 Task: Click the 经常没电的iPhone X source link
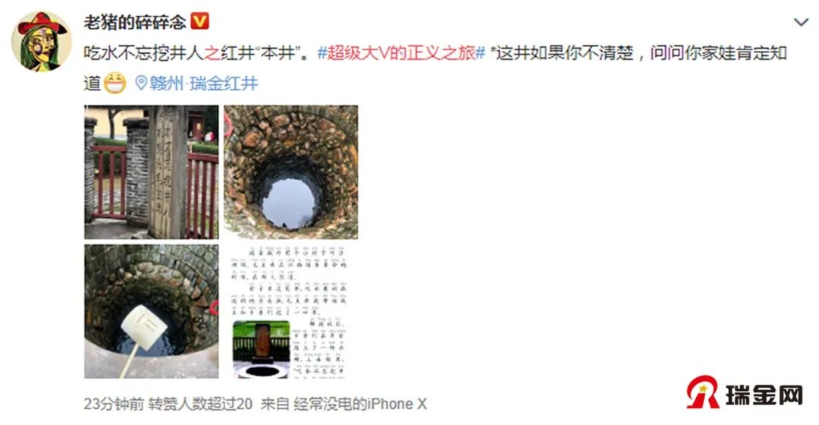click(x=360, y=404)
